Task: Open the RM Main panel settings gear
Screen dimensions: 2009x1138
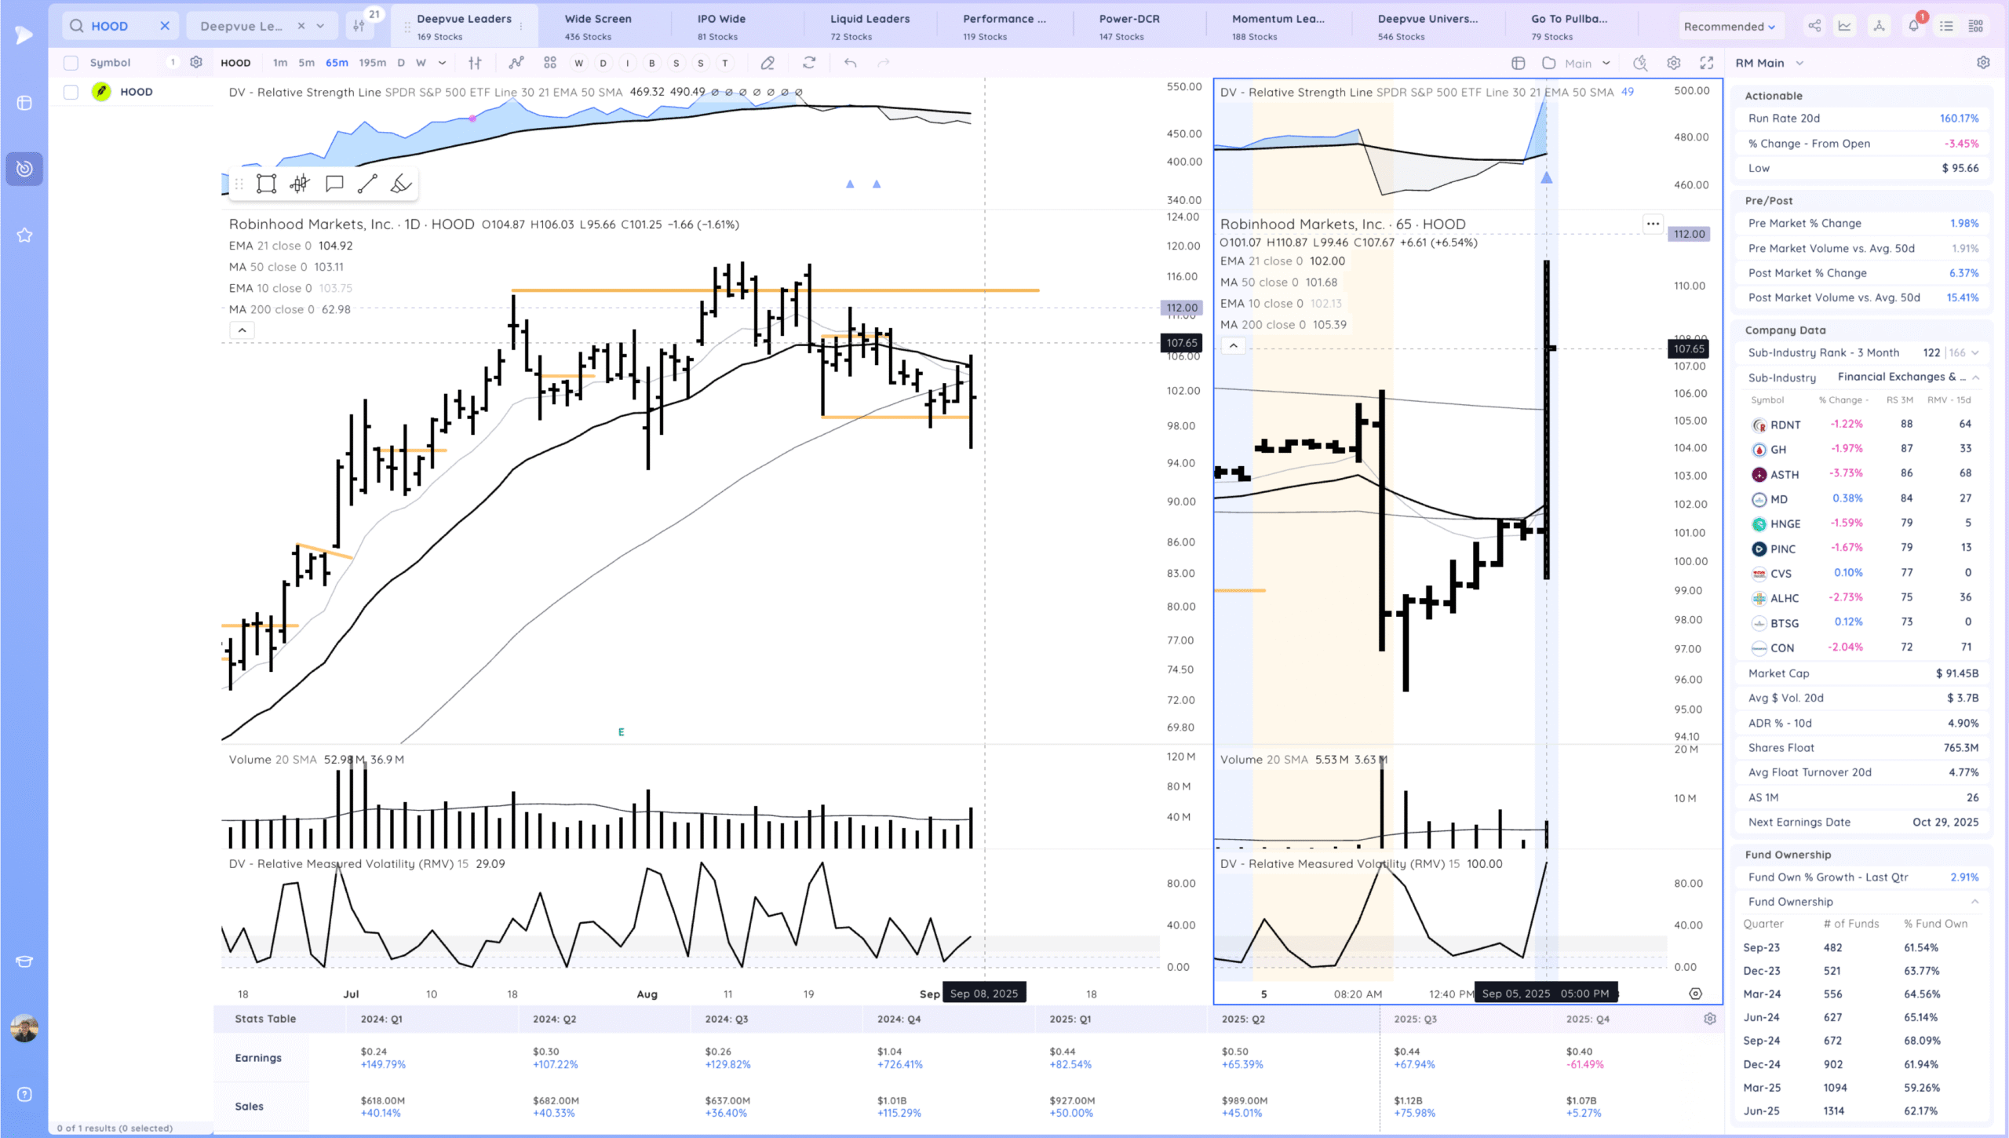Action: point(1983,63)
